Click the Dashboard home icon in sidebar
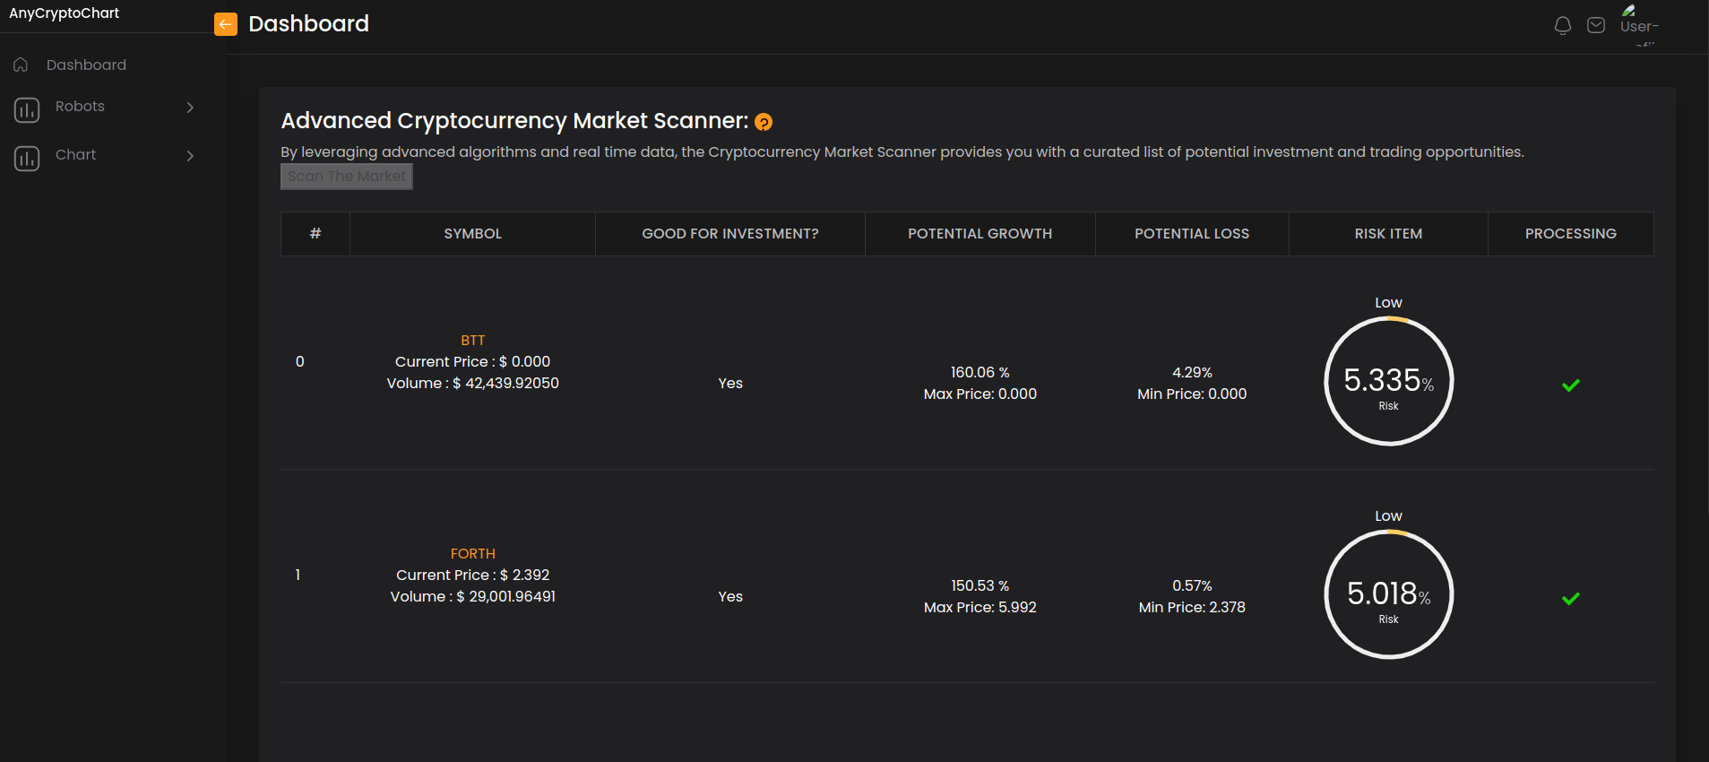The width and height of the screenshot is (1709, 762). click(x=21, y=65)
